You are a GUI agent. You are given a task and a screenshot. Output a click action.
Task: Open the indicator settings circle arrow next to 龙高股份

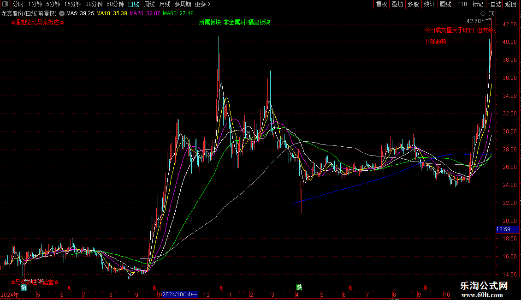tap(62, 13)
